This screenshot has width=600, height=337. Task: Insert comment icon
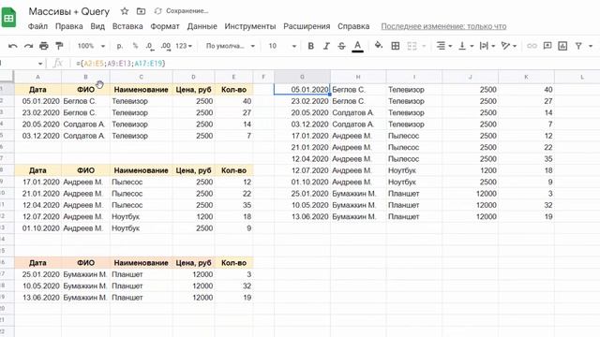tap(547, 46)
